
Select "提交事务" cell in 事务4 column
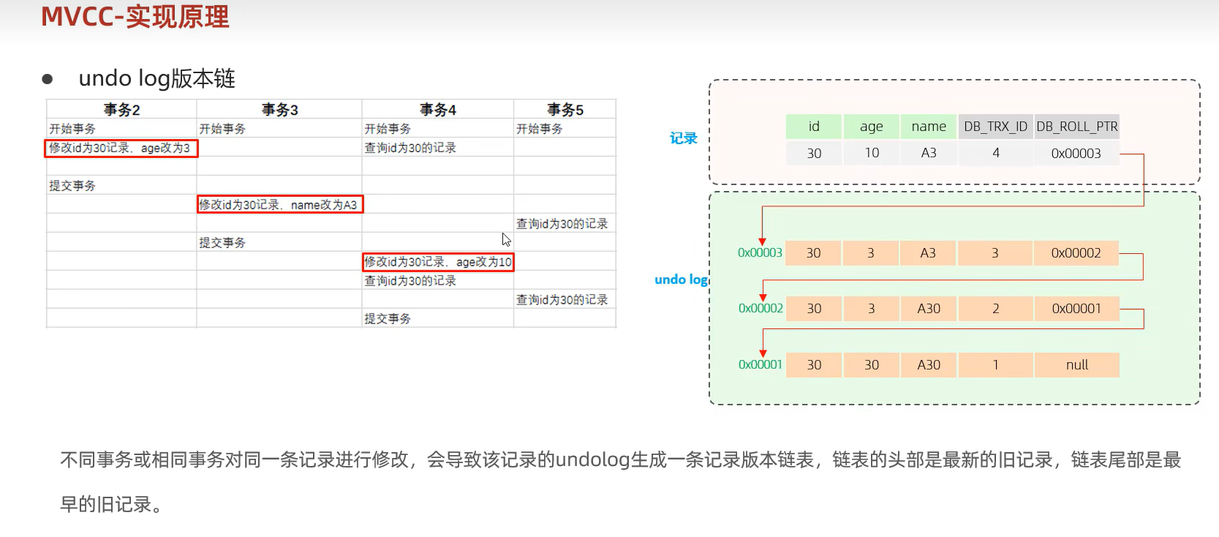tap(437, 319)
